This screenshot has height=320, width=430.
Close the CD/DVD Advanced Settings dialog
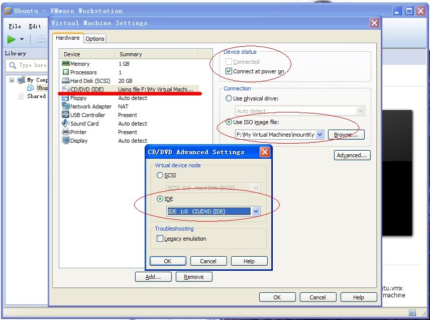(x=265, y=152)
